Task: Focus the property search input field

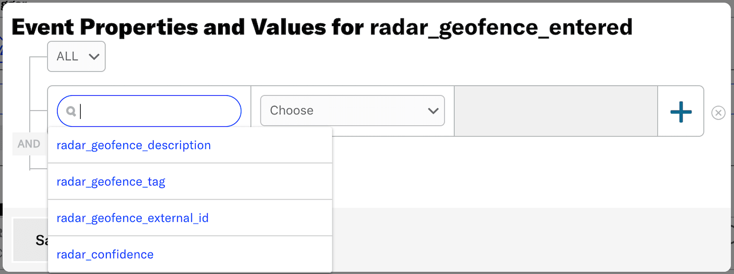Action: pyautogui.click(x=157, y=111)
